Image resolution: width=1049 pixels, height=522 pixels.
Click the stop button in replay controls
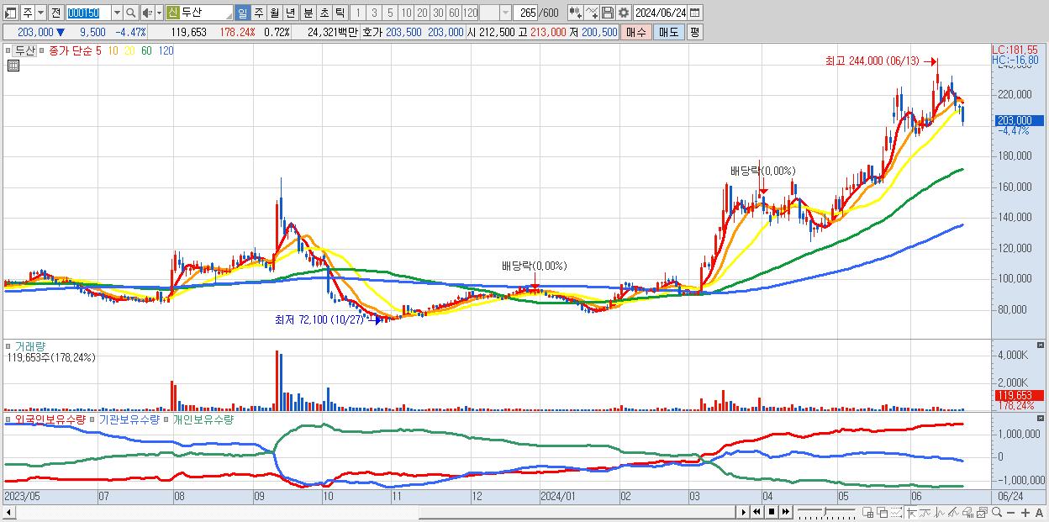[x=772, y=512]
